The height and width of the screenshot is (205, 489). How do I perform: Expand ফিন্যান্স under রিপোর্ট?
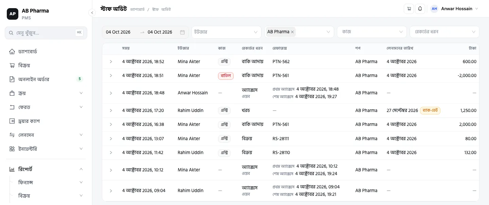click(x=81, y=183)
